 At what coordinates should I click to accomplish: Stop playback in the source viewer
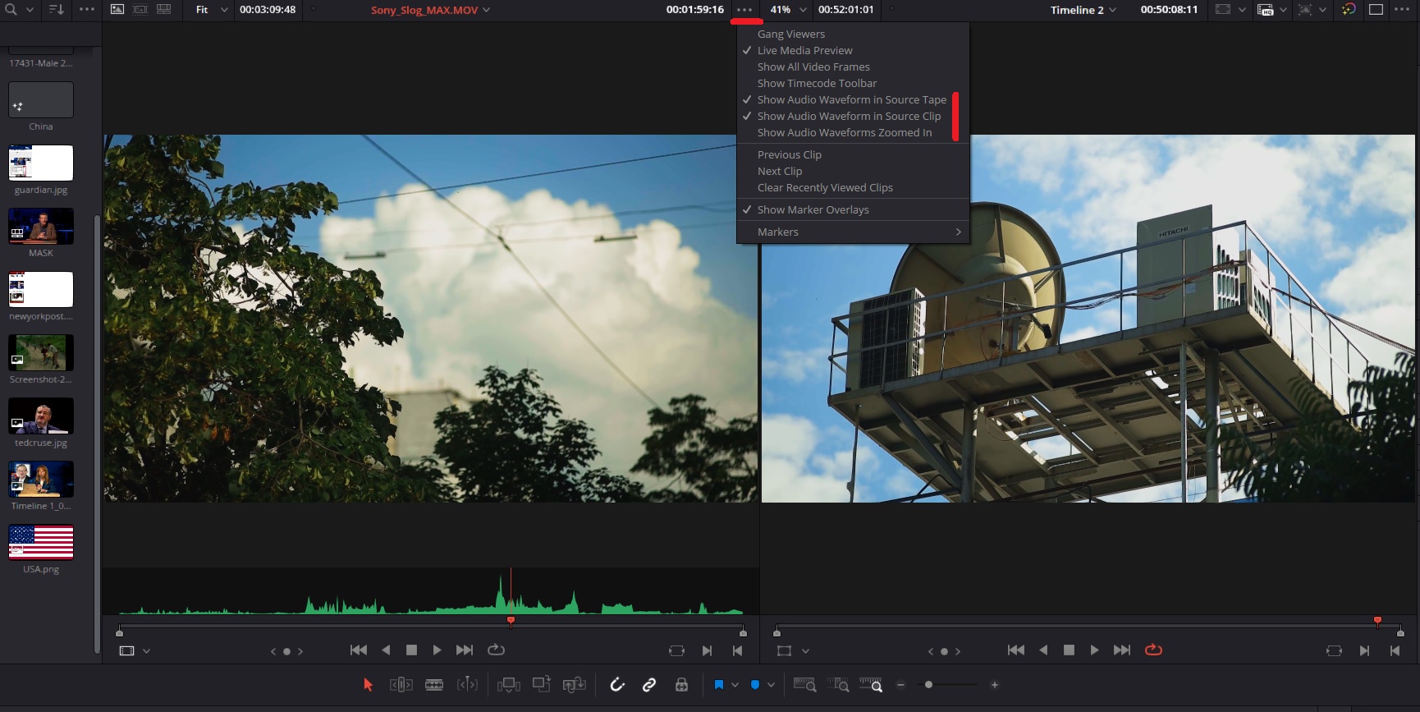[x=412, y=650]
